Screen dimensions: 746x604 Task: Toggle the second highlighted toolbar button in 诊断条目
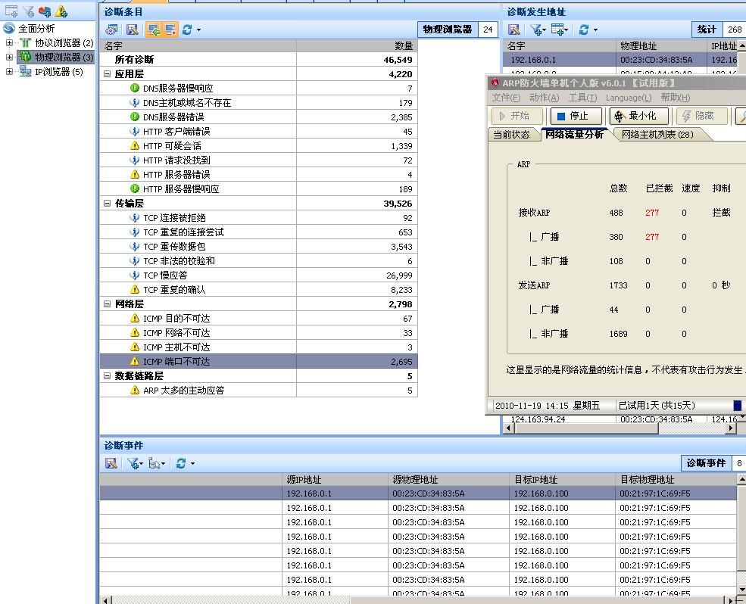[x=170, y=30]
